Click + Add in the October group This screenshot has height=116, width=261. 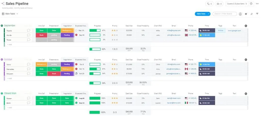[x=10, y=78]
